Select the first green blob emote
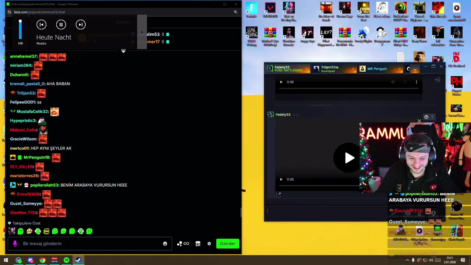Screen dimensions: 471x265 [x=21, y=231]
